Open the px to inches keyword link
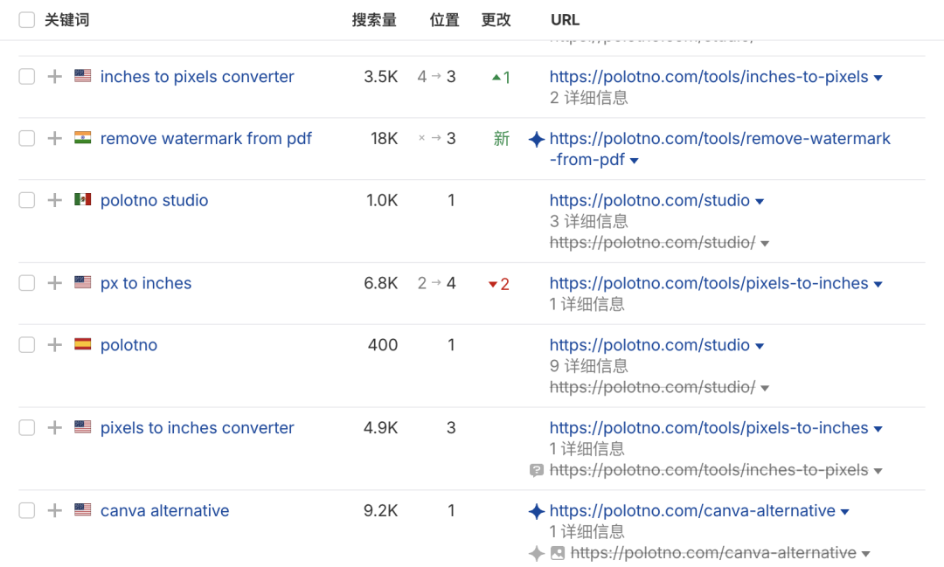 146,283
